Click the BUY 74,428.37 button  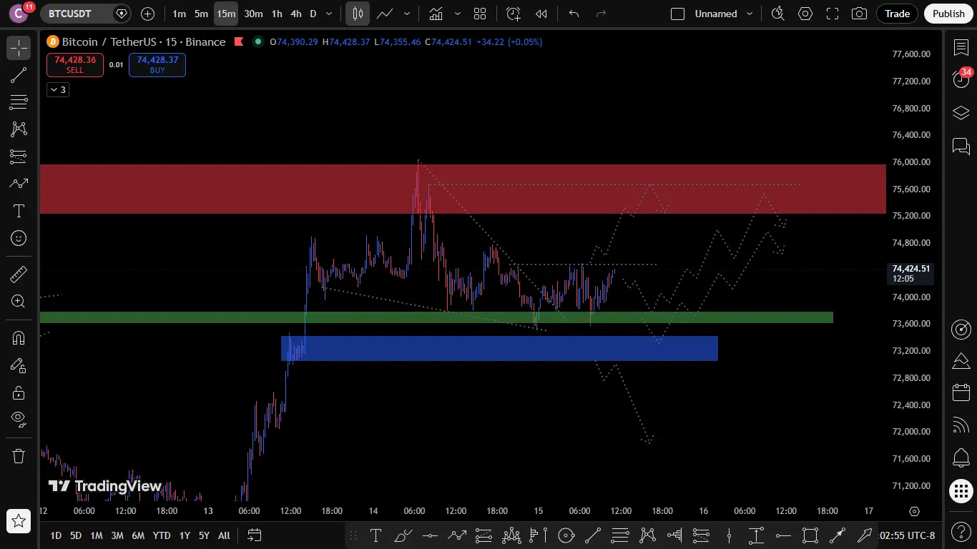(x=157, y=65)
